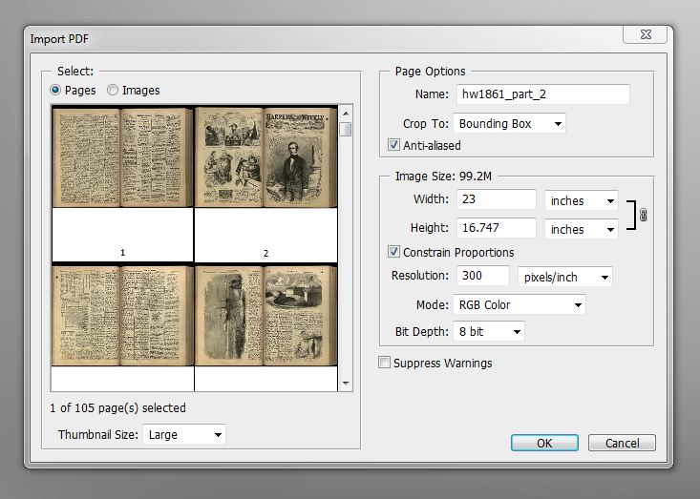Click the 'Image Size: 99.2M' label

tap(443, 177)
